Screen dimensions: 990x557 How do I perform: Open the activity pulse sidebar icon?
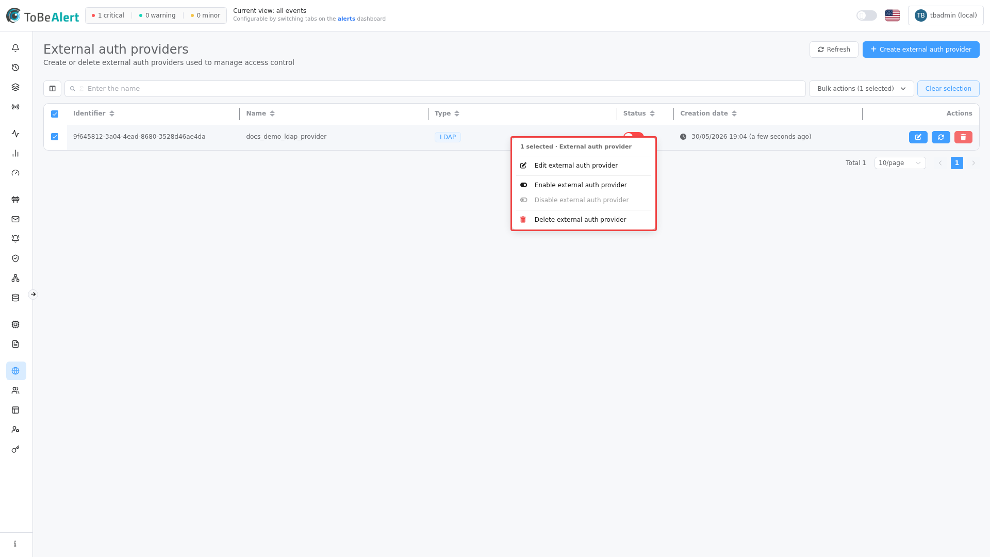pyautogui.click(x=15, y=134)
